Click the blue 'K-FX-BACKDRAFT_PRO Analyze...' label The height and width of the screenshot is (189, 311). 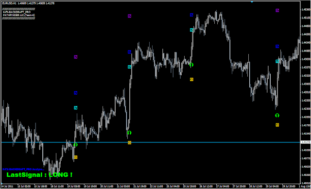pos(23,169)
